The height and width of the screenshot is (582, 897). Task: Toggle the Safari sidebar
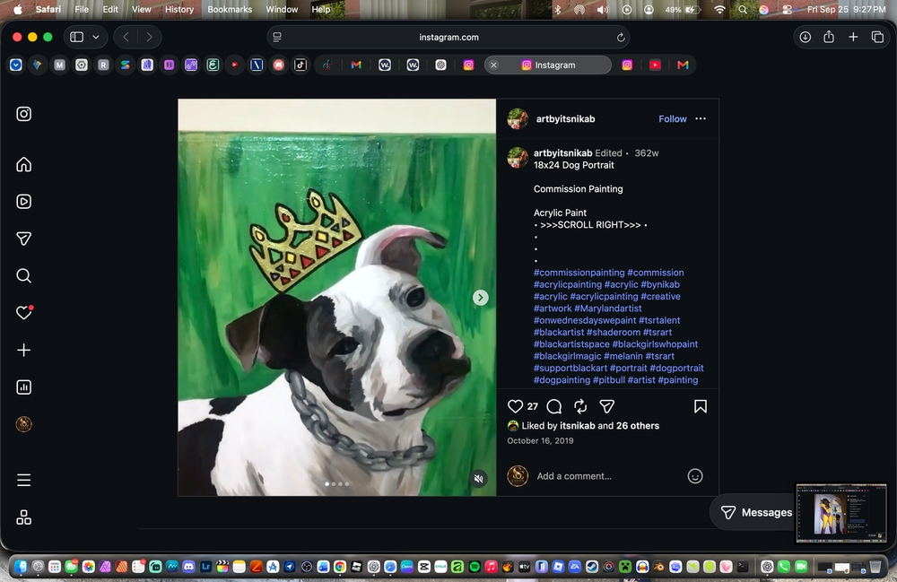click(76, 37)
